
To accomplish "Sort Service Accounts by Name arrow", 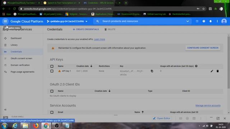I will click(x=143, y=112).
